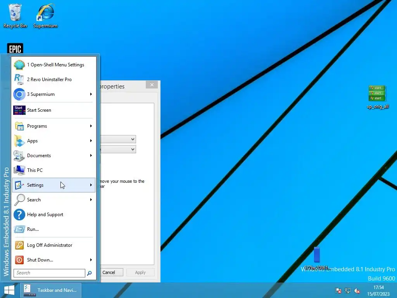
Task: Click the Apply button in properties dialog
Action: 140,272
